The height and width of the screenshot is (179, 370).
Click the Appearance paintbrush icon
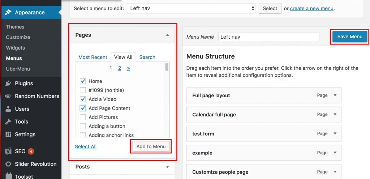click(8, 12)
